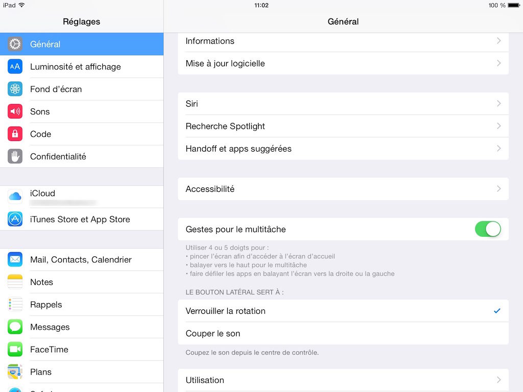Expand Mise à jour logicielle chevron
Viewport: 523px width, 392px height.
[x=498, y=63]
